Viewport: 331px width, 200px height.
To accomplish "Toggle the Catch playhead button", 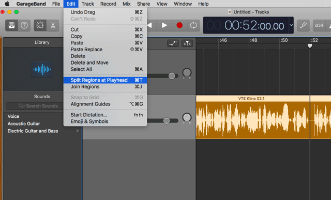I will click(187, 43).
